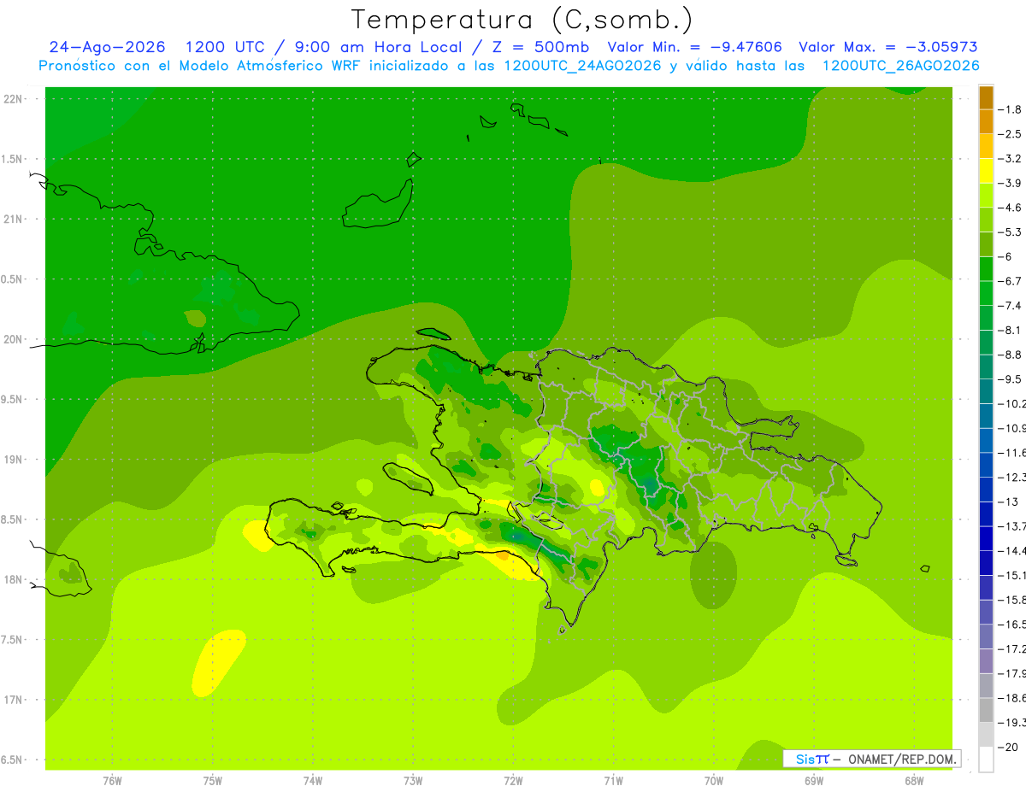Click the "Temperatura (C,somb.)" chart title
The width and height of the screenshot is (1026, 792).
[522, 20]
